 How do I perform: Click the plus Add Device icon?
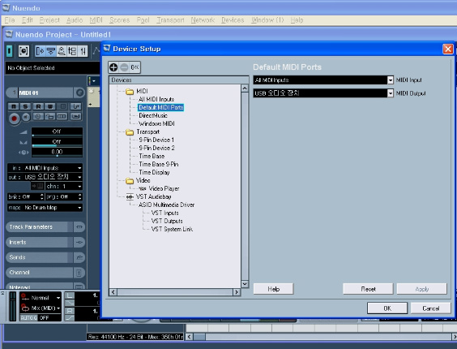[x=113, y=67]
